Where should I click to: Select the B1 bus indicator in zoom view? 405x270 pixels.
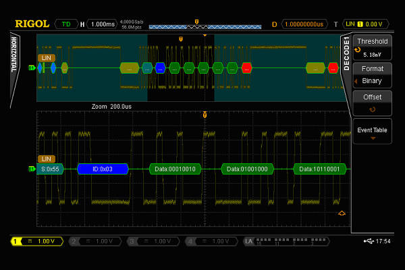[x=31, y=169]
